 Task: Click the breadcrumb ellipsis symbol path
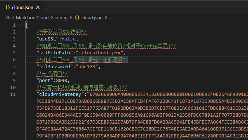(110, 18)
